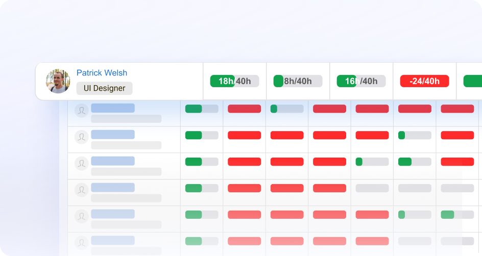
Task: Click avatar icon in first row below Patrick
Action: 82,111
